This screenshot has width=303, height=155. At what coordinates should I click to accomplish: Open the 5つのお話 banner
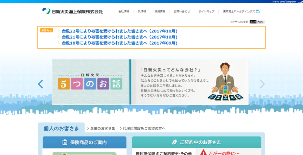pyautogui.click(x=150, y=82)
